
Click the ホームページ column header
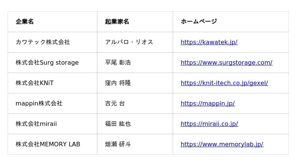pos(199,22)
